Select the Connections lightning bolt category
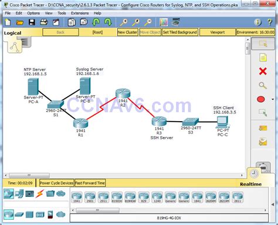This screenshot has height=225, width=278. 40,193
